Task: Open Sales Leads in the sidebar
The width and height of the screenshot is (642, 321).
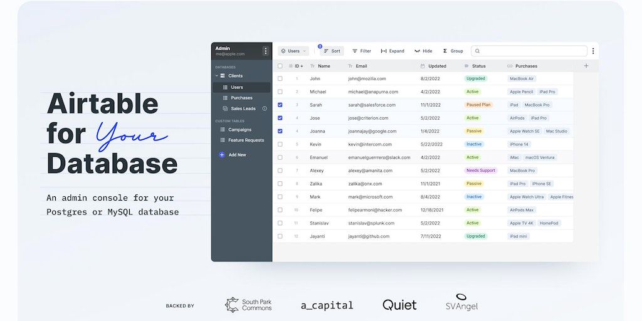Action: [x=243, y=108]
